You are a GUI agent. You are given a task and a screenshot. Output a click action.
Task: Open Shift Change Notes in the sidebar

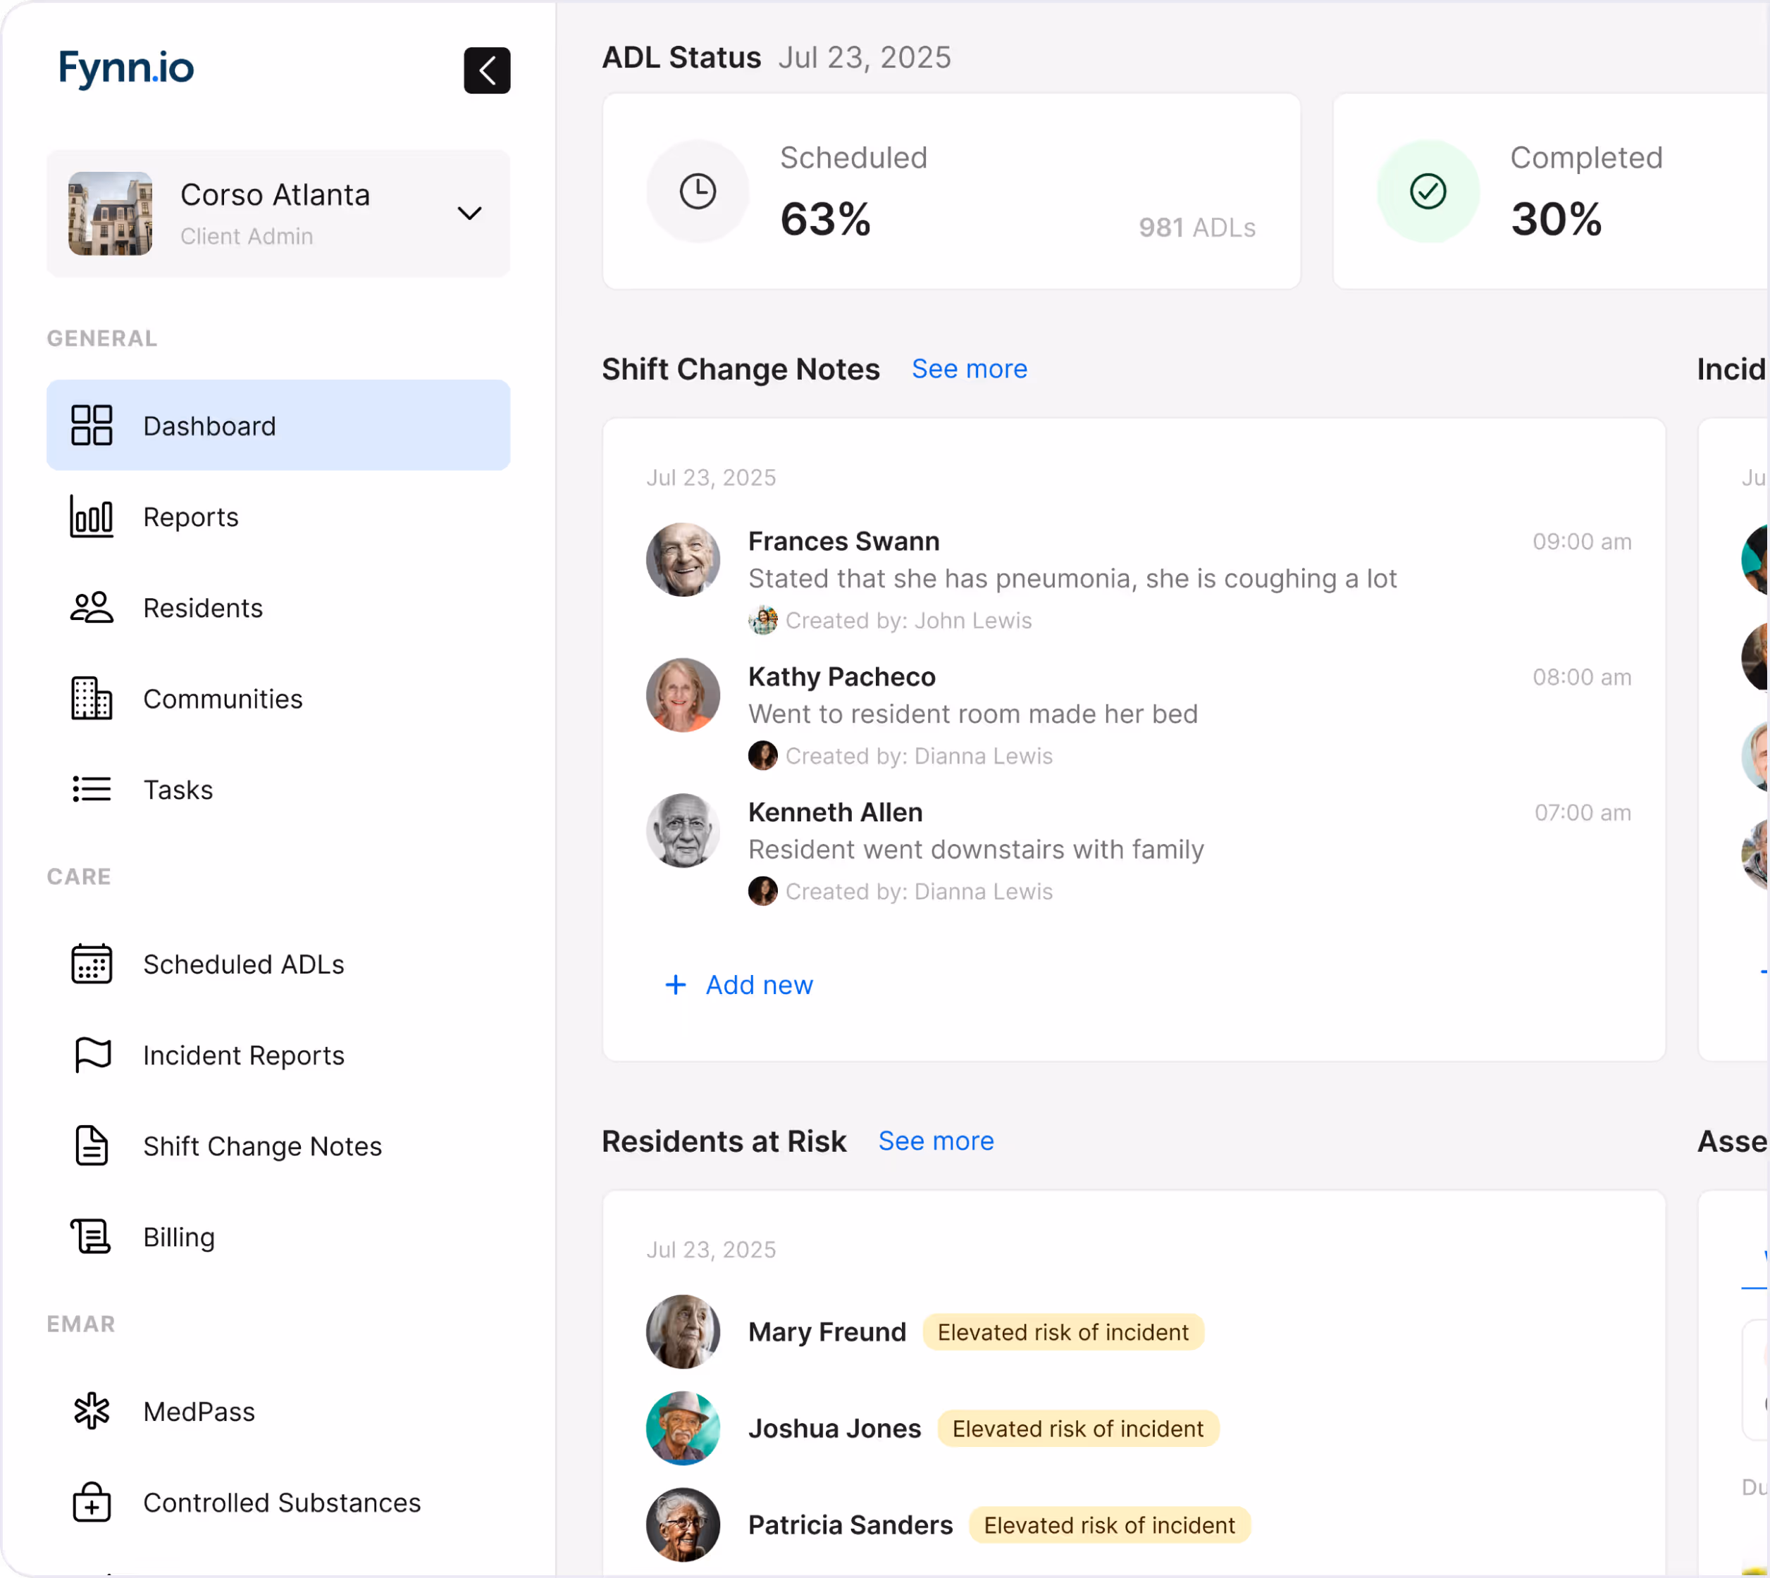(x=262, y=1146)
